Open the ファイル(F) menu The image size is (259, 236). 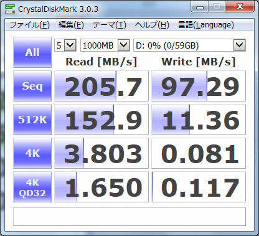tap(29, 25)
